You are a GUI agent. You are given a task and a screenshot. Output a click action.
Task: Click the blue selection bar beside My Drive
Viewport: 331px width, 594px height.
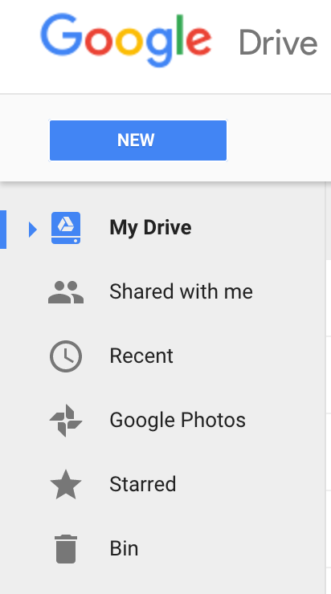click(x=3, y=230)
